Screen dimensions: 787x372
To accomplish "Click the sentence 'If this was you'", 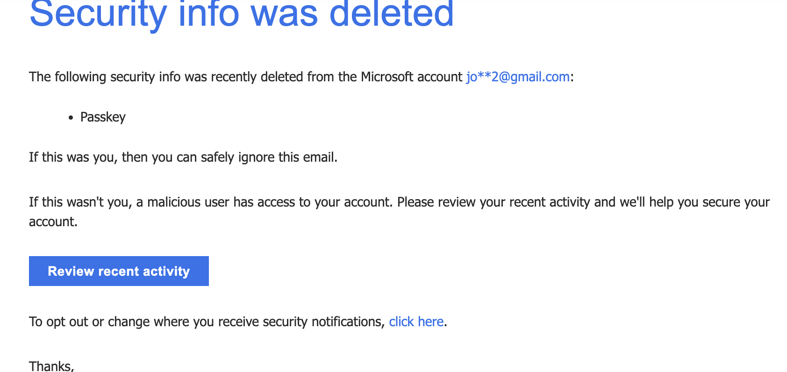I will pos(71,157).
